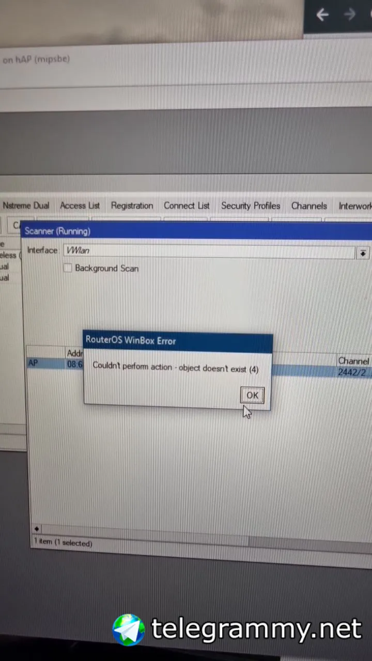This screenshot has height=661, width=372.
Task: Click the Address column header in scanner
Action: tap(75, 353)
